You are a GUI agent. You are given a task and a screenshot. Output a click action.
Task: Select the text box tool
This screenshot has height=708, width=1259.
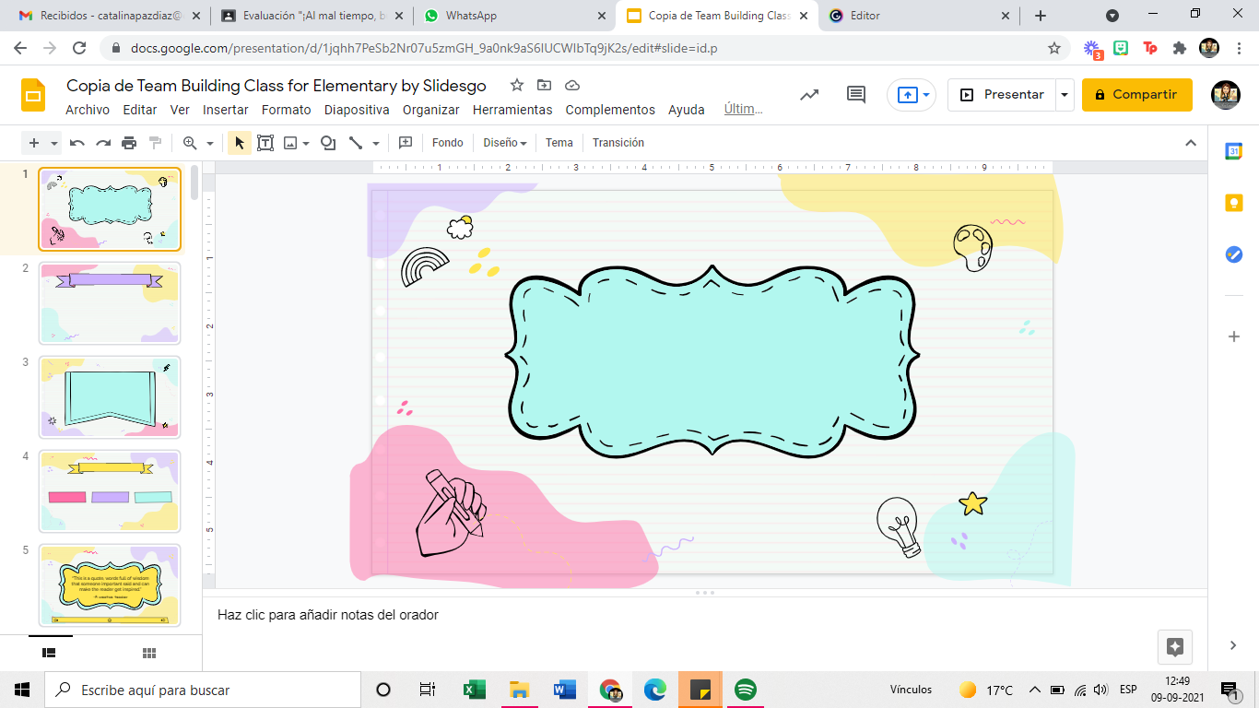click(x=265, y=143)
